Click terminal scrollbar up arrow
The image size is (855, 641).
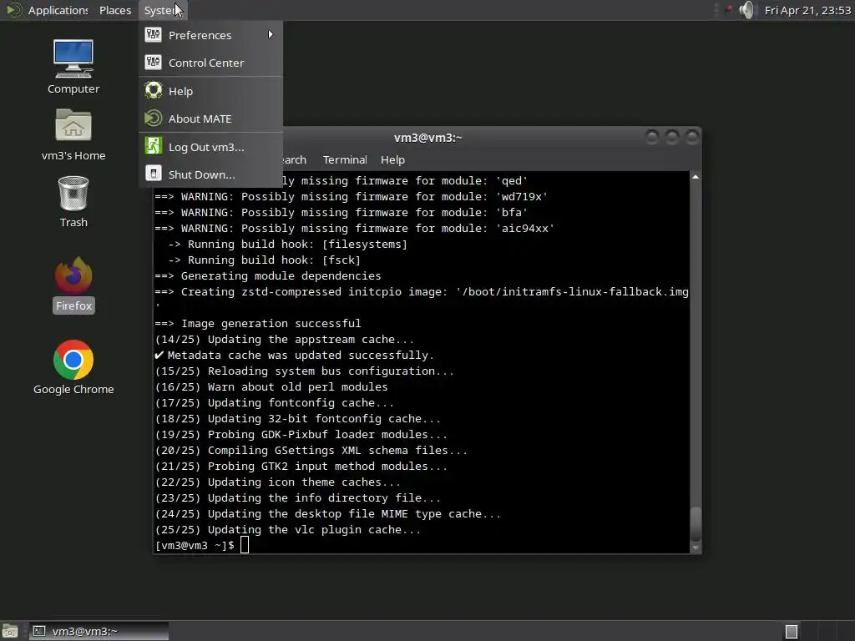tap(696, 177)
